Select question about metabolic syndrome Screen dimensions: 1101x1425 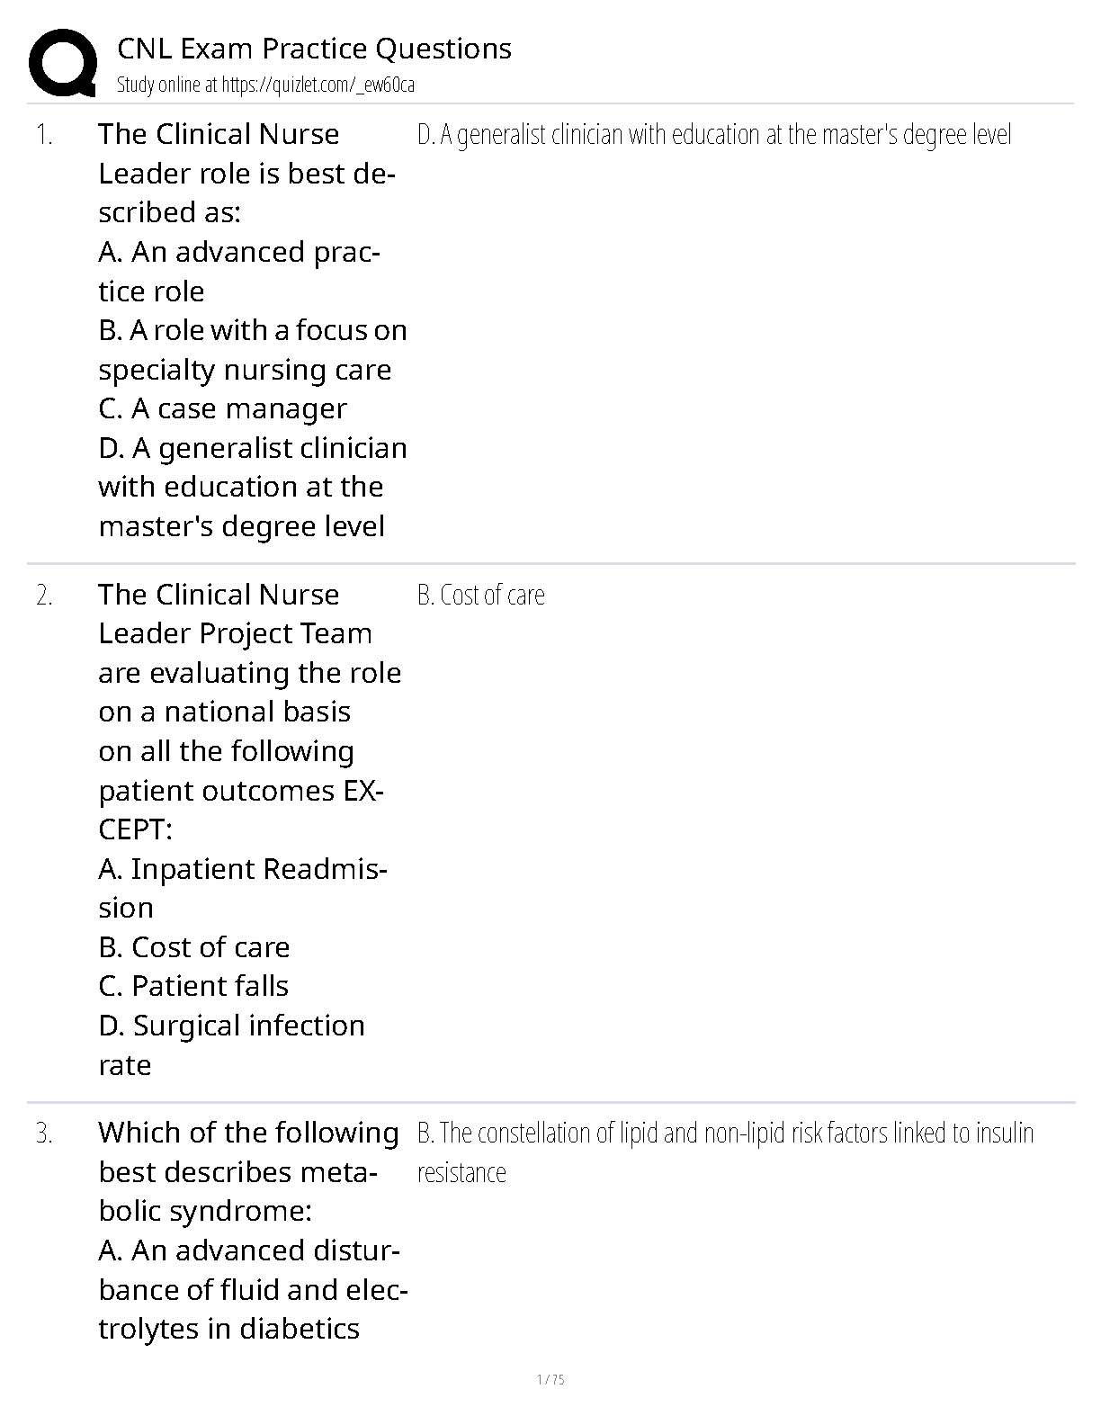(248, 1171)
